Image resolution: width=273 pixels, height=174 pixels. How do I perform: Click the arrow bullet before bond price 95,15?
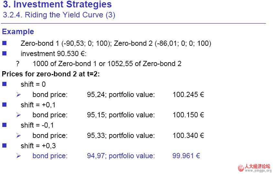click(x=18, y=115)
